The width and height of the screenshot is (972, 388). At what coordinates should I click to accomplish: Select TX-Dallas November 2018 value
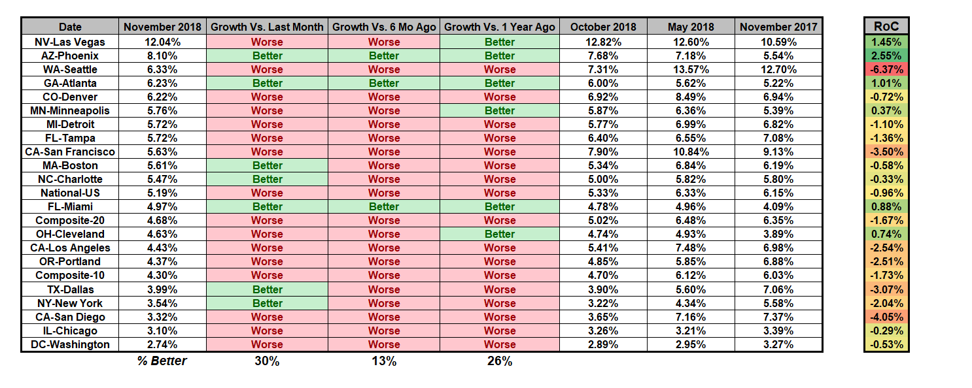162,289
